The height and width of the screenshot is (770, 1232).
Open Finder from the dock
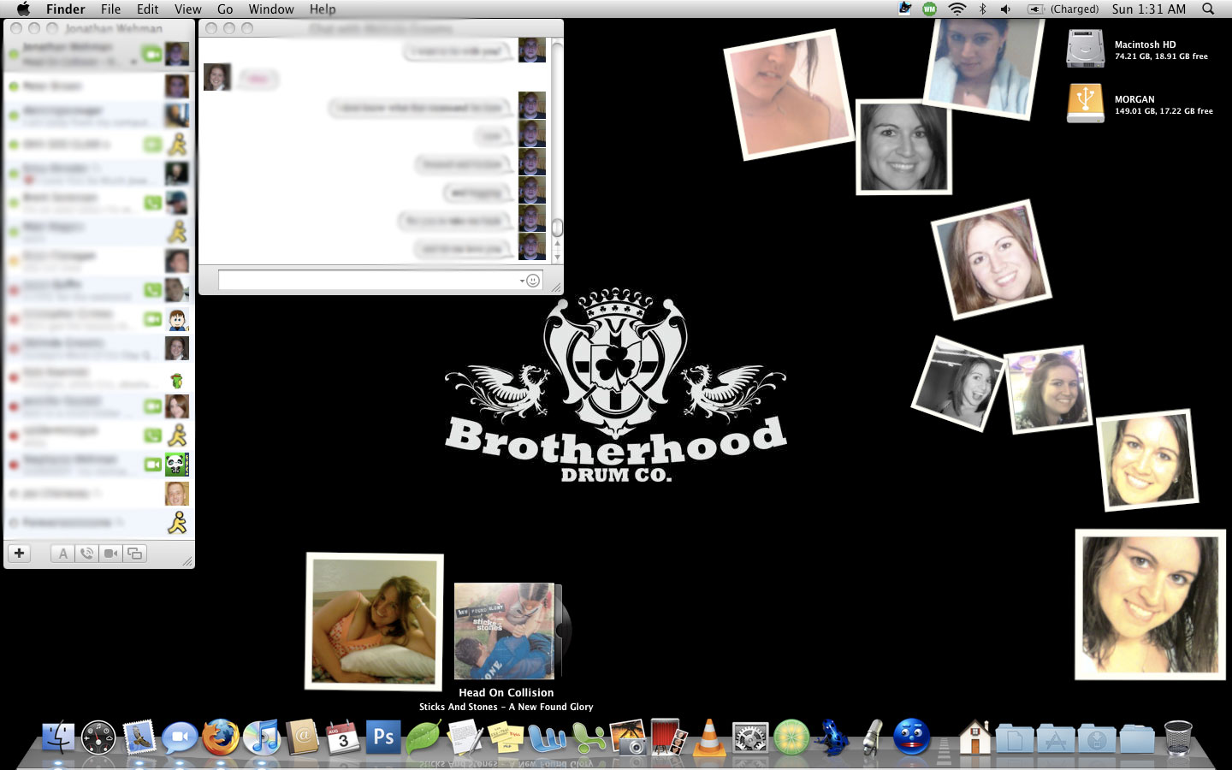58,737
